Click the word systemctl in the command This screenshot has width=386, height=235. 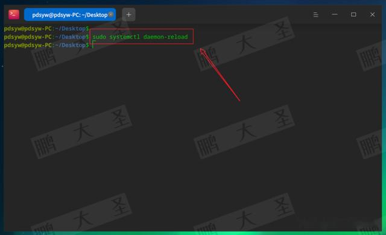pyautogui.click(x=125, y=37)
